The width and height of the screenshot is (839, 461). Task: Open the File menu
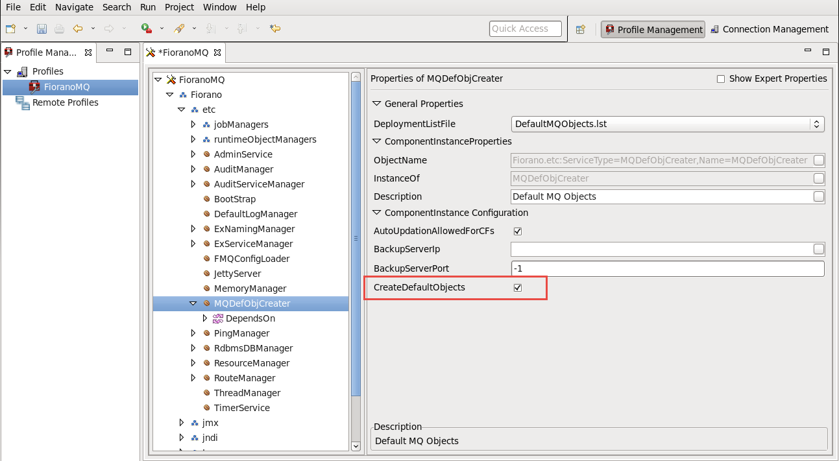pyautogui.click(x=13, y=7)
